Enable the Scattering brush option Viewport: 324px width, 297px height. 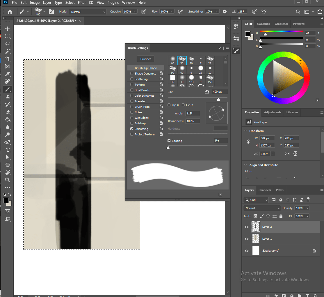click(131, 79)
